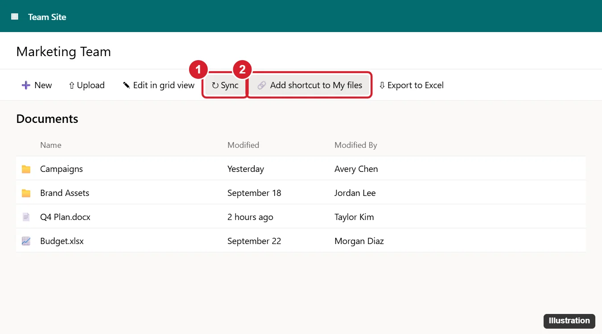Click Avery Chen in Modified By
This screenshot has width=602, height=334.
[x=356, y=169]
